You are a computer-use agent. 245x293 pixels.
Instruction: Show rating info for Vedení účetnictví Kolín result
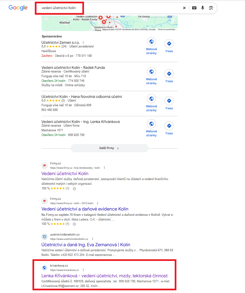[74, 189]
